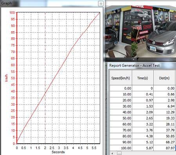This screenshot has width=176, height=155.
Task: Click the 3.22 time value
Action: pyautogui.click(x=149, y=124)
